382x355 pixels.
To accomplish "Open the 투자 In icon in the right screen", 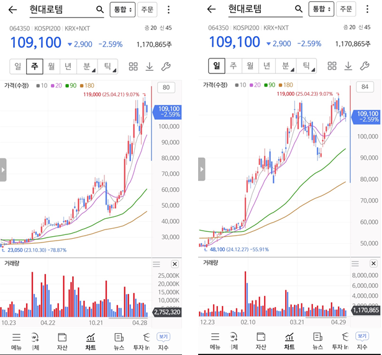I will [345, 337].
